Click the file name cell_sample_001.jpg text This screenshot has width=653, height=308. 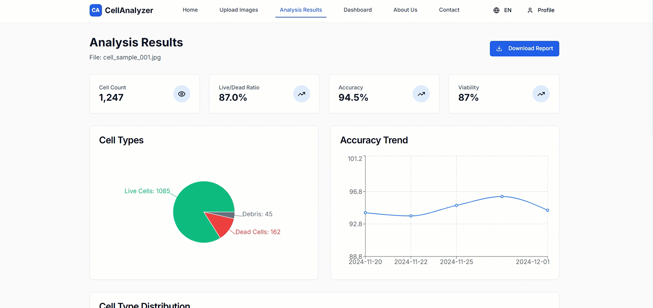pos(132,58)
